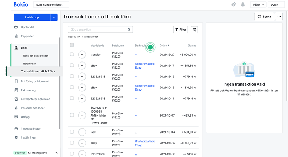Expand the Hjälp dropdown menu
This screenshot has height=157, width=288.
click(x=257, y=5)
